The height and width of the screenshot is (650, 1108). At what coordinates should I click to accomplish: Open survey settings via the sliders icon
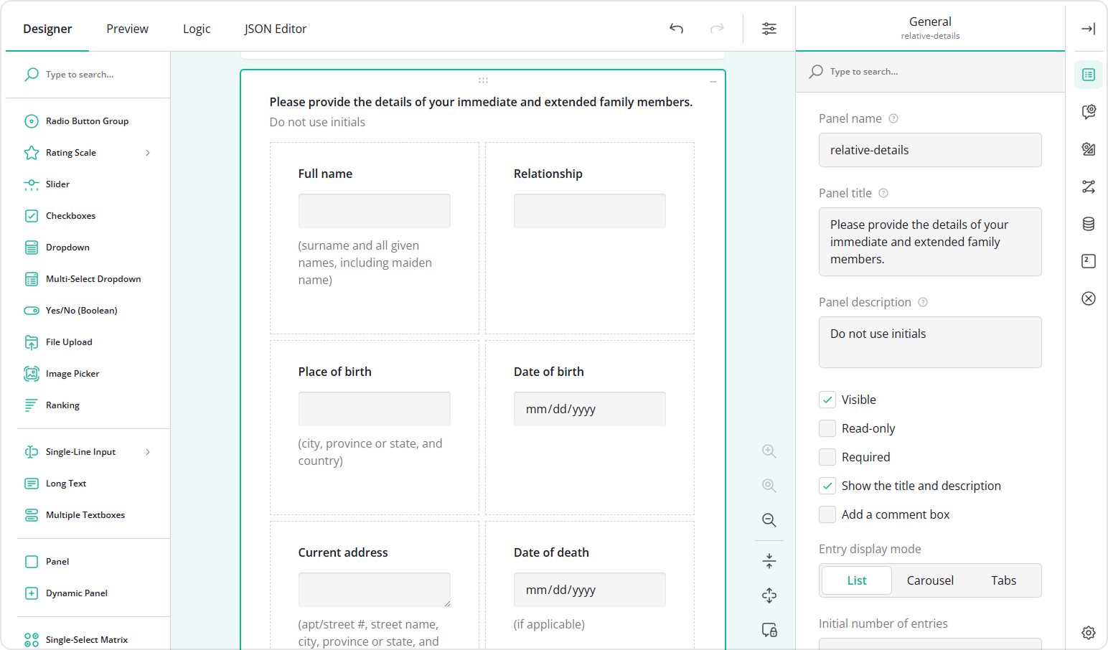pos(769,29)
